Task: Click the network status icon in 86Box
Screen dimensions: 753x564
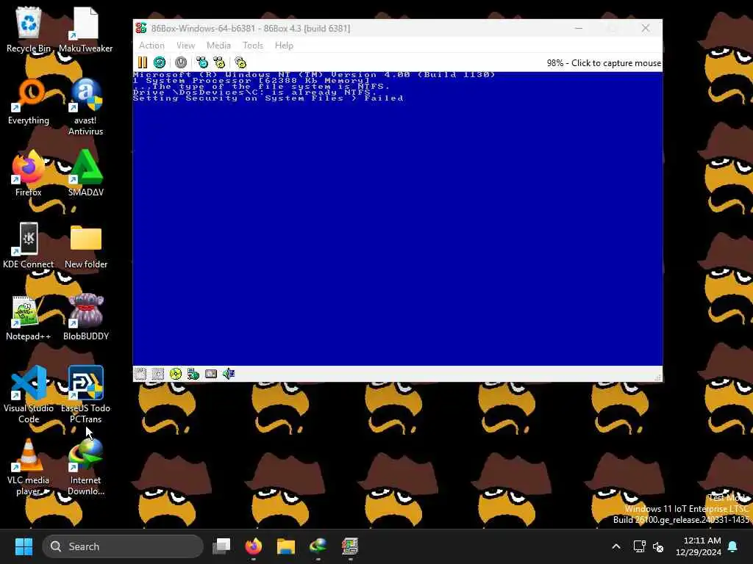Action: [193, 374]
